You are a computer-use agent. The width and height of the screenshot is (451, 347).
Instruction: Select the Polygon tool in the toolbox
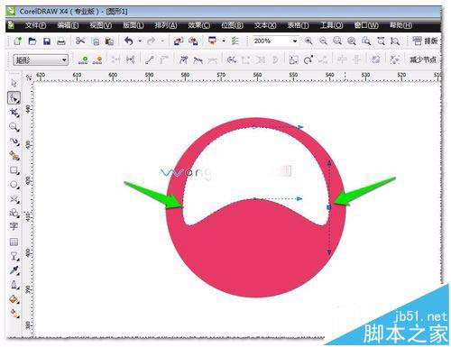(14, 199)
